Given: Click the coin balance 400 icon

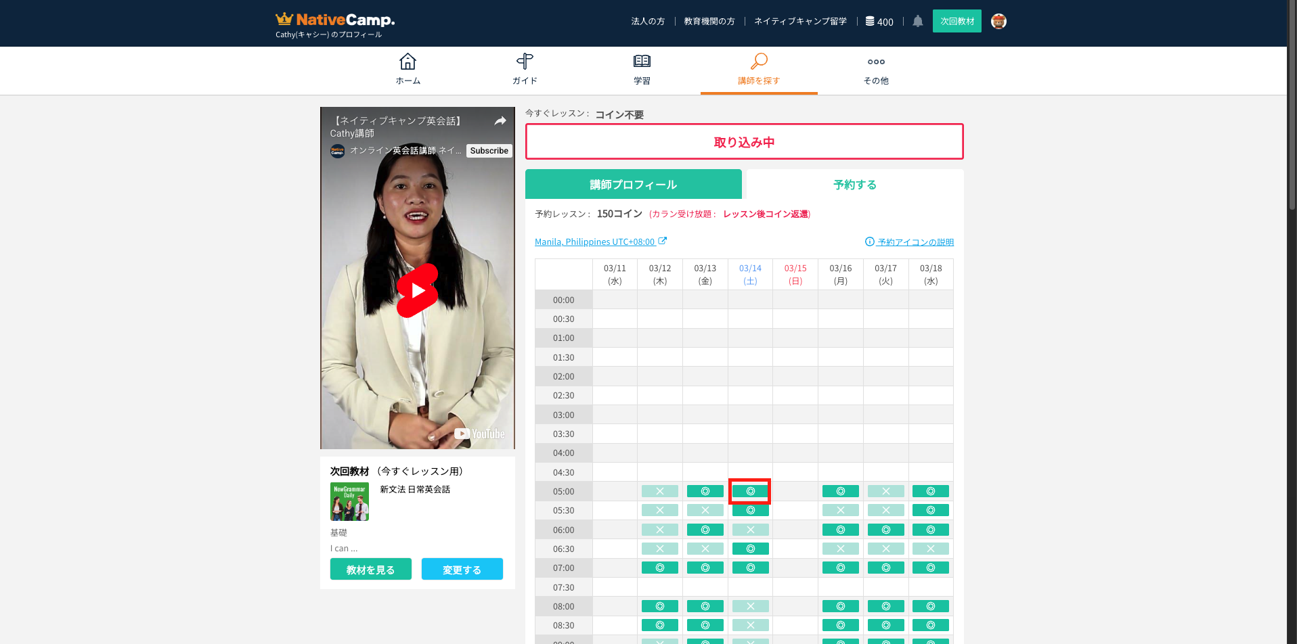Looking at the screenshot, I should (x=871, y=22).
